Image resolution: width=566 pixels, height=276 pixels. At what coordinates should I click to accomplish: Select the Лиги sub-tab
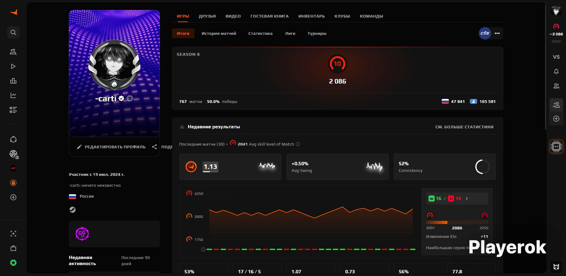pyautogui.click(x=290, y=33)
